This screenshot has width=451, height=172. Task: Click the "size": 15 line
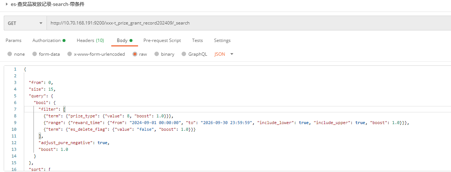[x=42, y=89]
